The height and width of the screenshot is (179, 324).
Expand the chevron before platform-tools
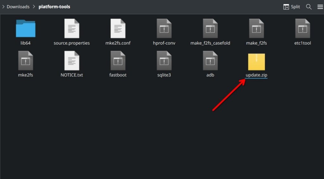[34, 7]
